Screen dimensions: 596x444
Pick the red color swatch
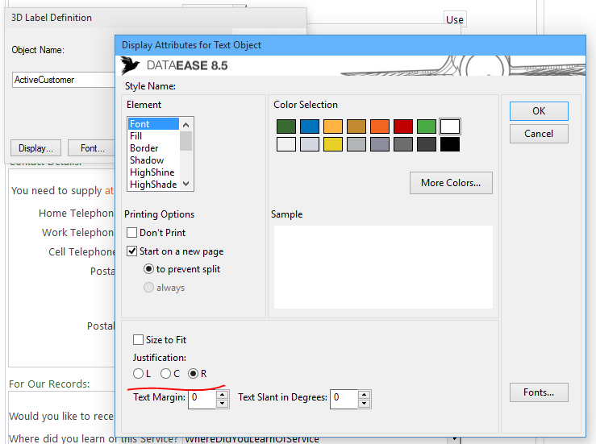[x=403, y=127]
